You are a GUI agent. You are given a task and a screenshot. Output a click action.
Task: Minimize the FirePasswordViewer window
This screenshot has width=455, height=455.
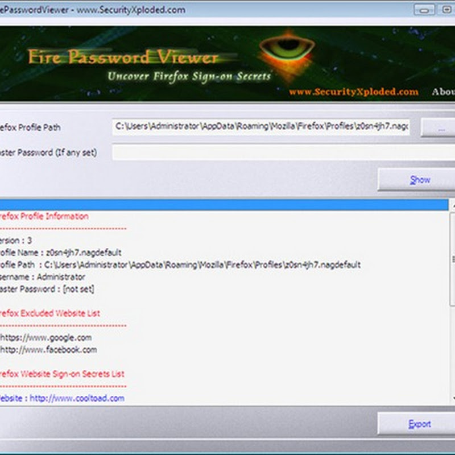(424, 10)
